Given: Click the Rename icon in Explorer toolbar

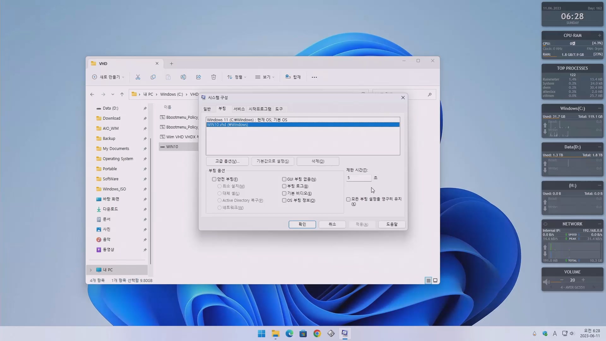Looking at the screenshot, I should (183, 77).
